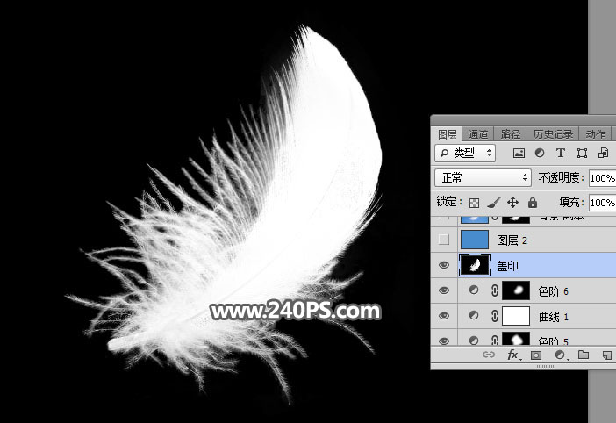The width and height of the screenshot is (616, 423).
Task: Lock transparent pixels checkerboard icon
Action: 474,203
